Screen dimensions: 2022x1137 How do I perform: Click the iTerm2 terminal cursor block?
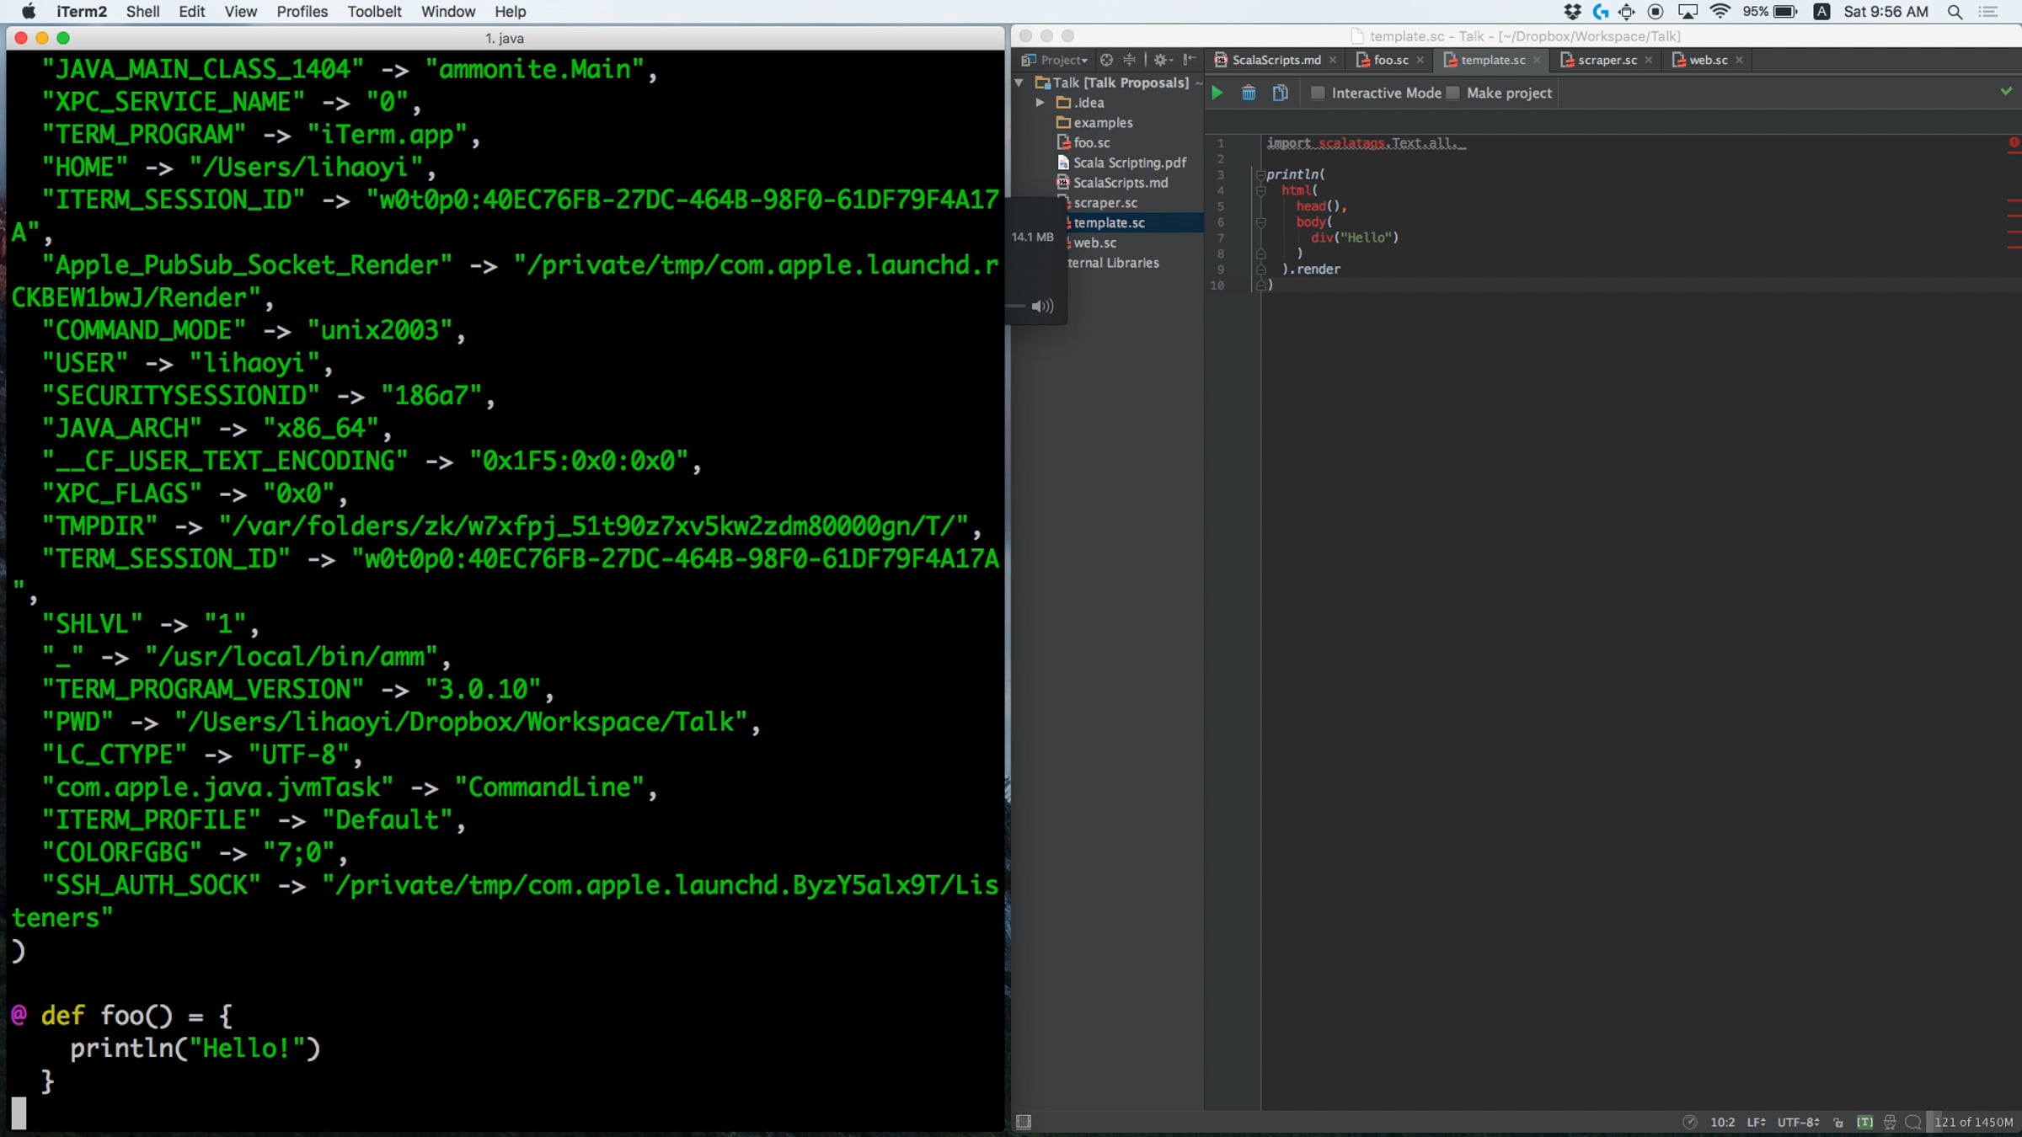pyautogui.click(x=19, y=1113)
